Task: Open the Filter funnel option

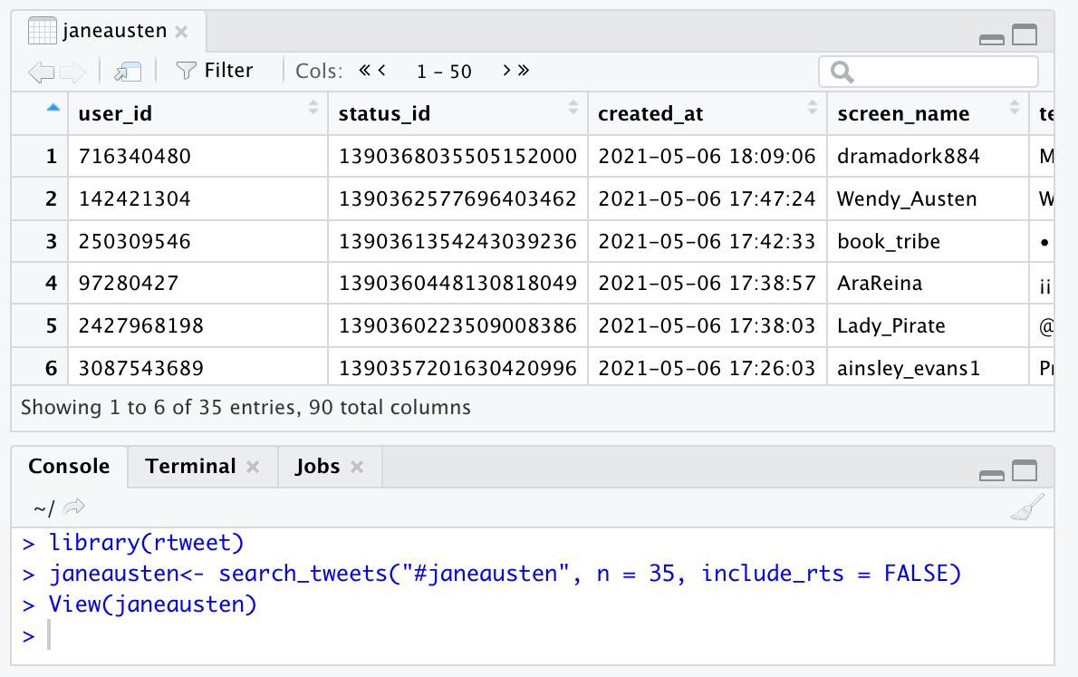Action: point(215,70)
